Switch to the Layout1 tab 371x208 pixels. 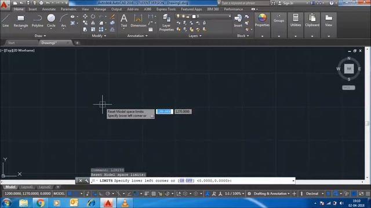click(x=27, y=187)
